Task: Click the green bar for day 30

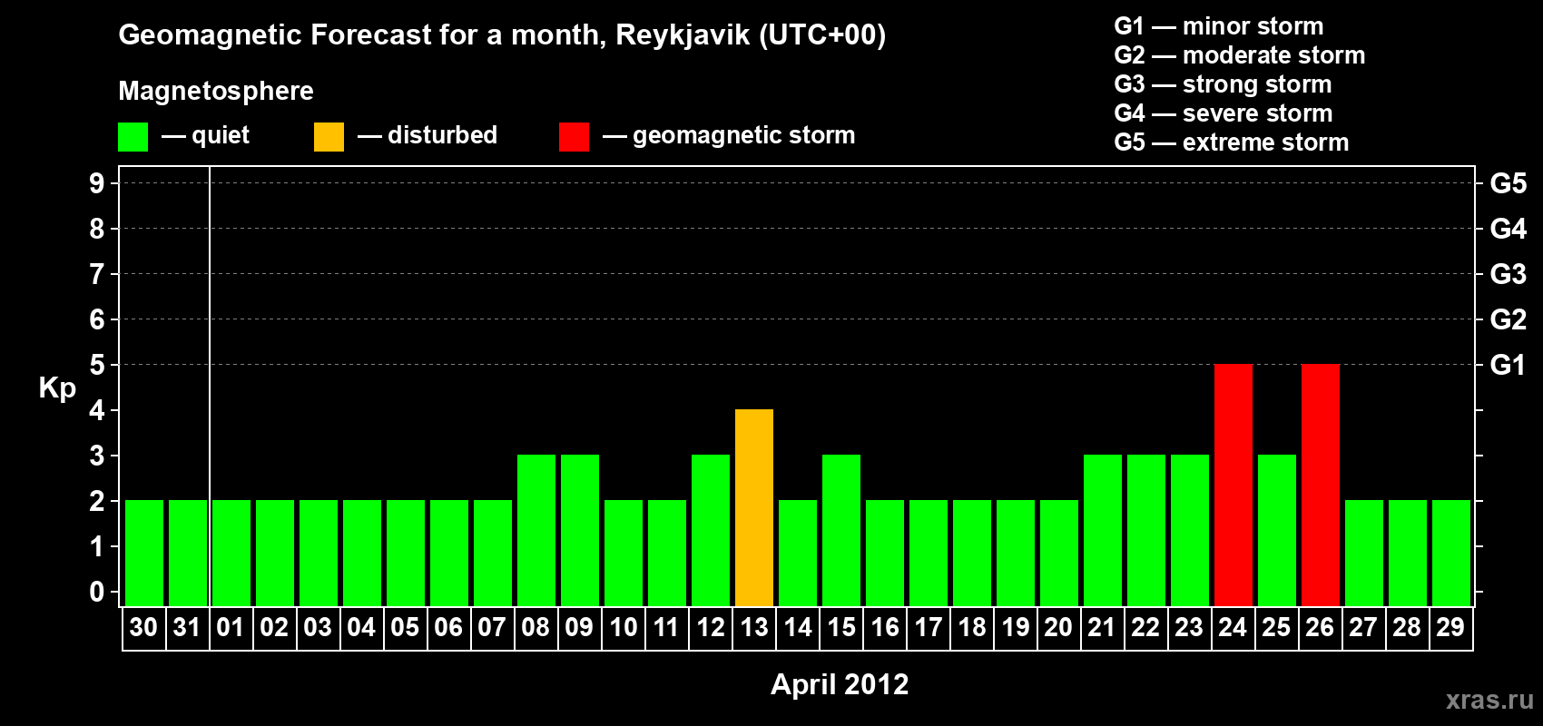Action: point(144,553)
